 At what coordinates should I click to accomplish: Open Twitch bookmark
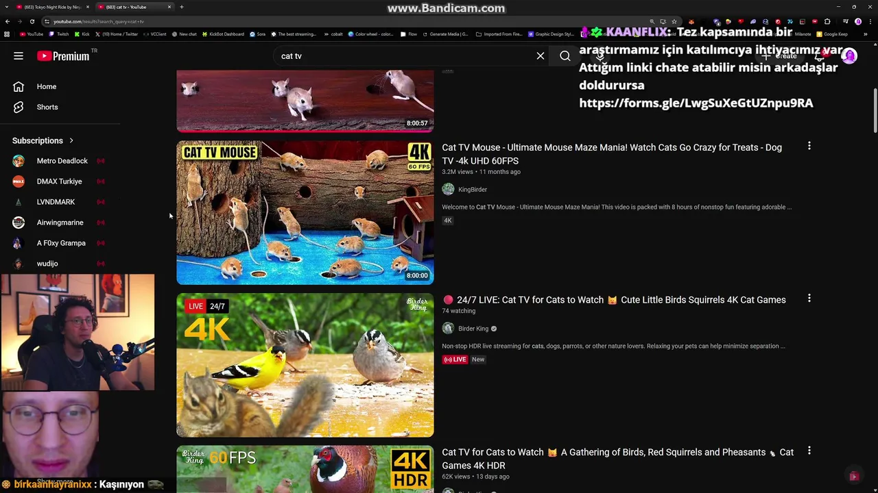(59, 34)
